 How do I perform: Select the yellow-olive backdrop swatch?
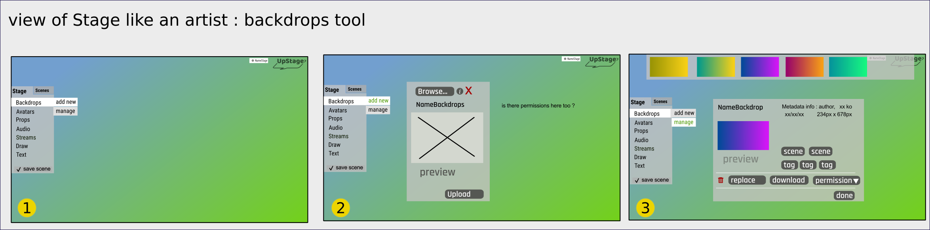(669, 67)
